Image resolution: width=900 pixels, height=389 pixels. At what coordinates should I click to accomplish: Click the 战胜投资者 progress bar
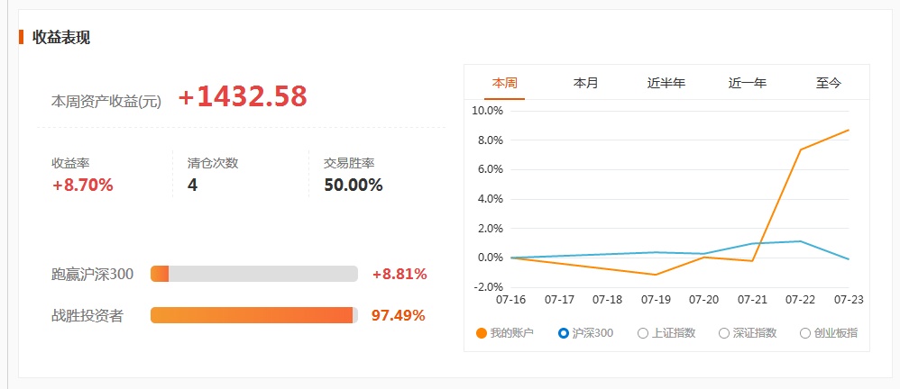point(253,315)
